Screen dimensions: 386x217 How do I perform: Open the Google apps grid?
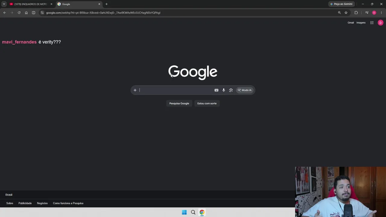(372, 23)
